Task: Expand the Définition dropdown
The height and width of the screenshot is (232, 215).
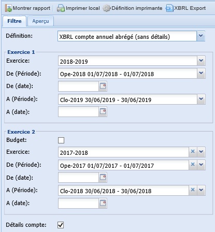Action: (200, 36)
